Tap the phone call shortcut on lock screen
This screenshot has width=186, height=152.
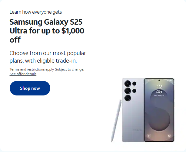tap(149, 136)
